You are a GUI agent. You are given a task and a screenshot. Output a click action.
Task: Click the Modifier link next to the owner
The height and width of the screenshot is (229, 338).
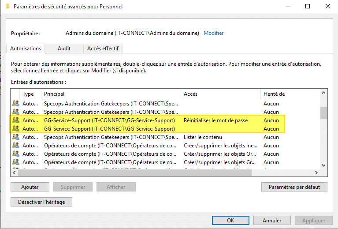(213, 33)
